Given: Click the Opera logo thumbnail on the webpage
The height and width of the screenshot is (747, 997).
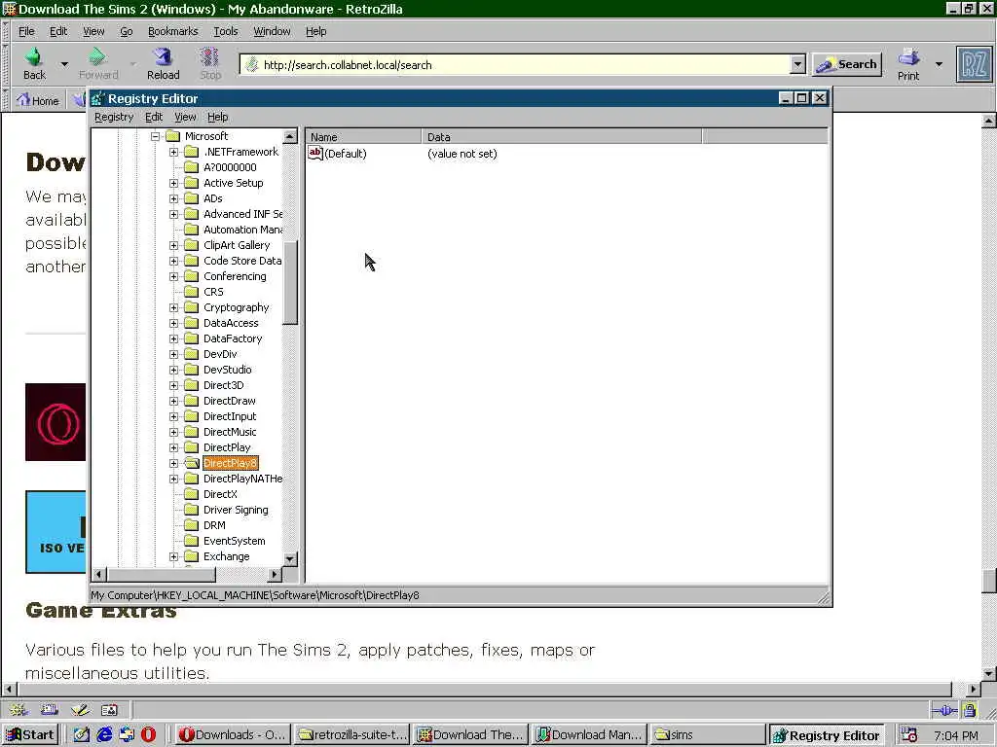Looking at the screenshot, I should [x=55, y=422].
